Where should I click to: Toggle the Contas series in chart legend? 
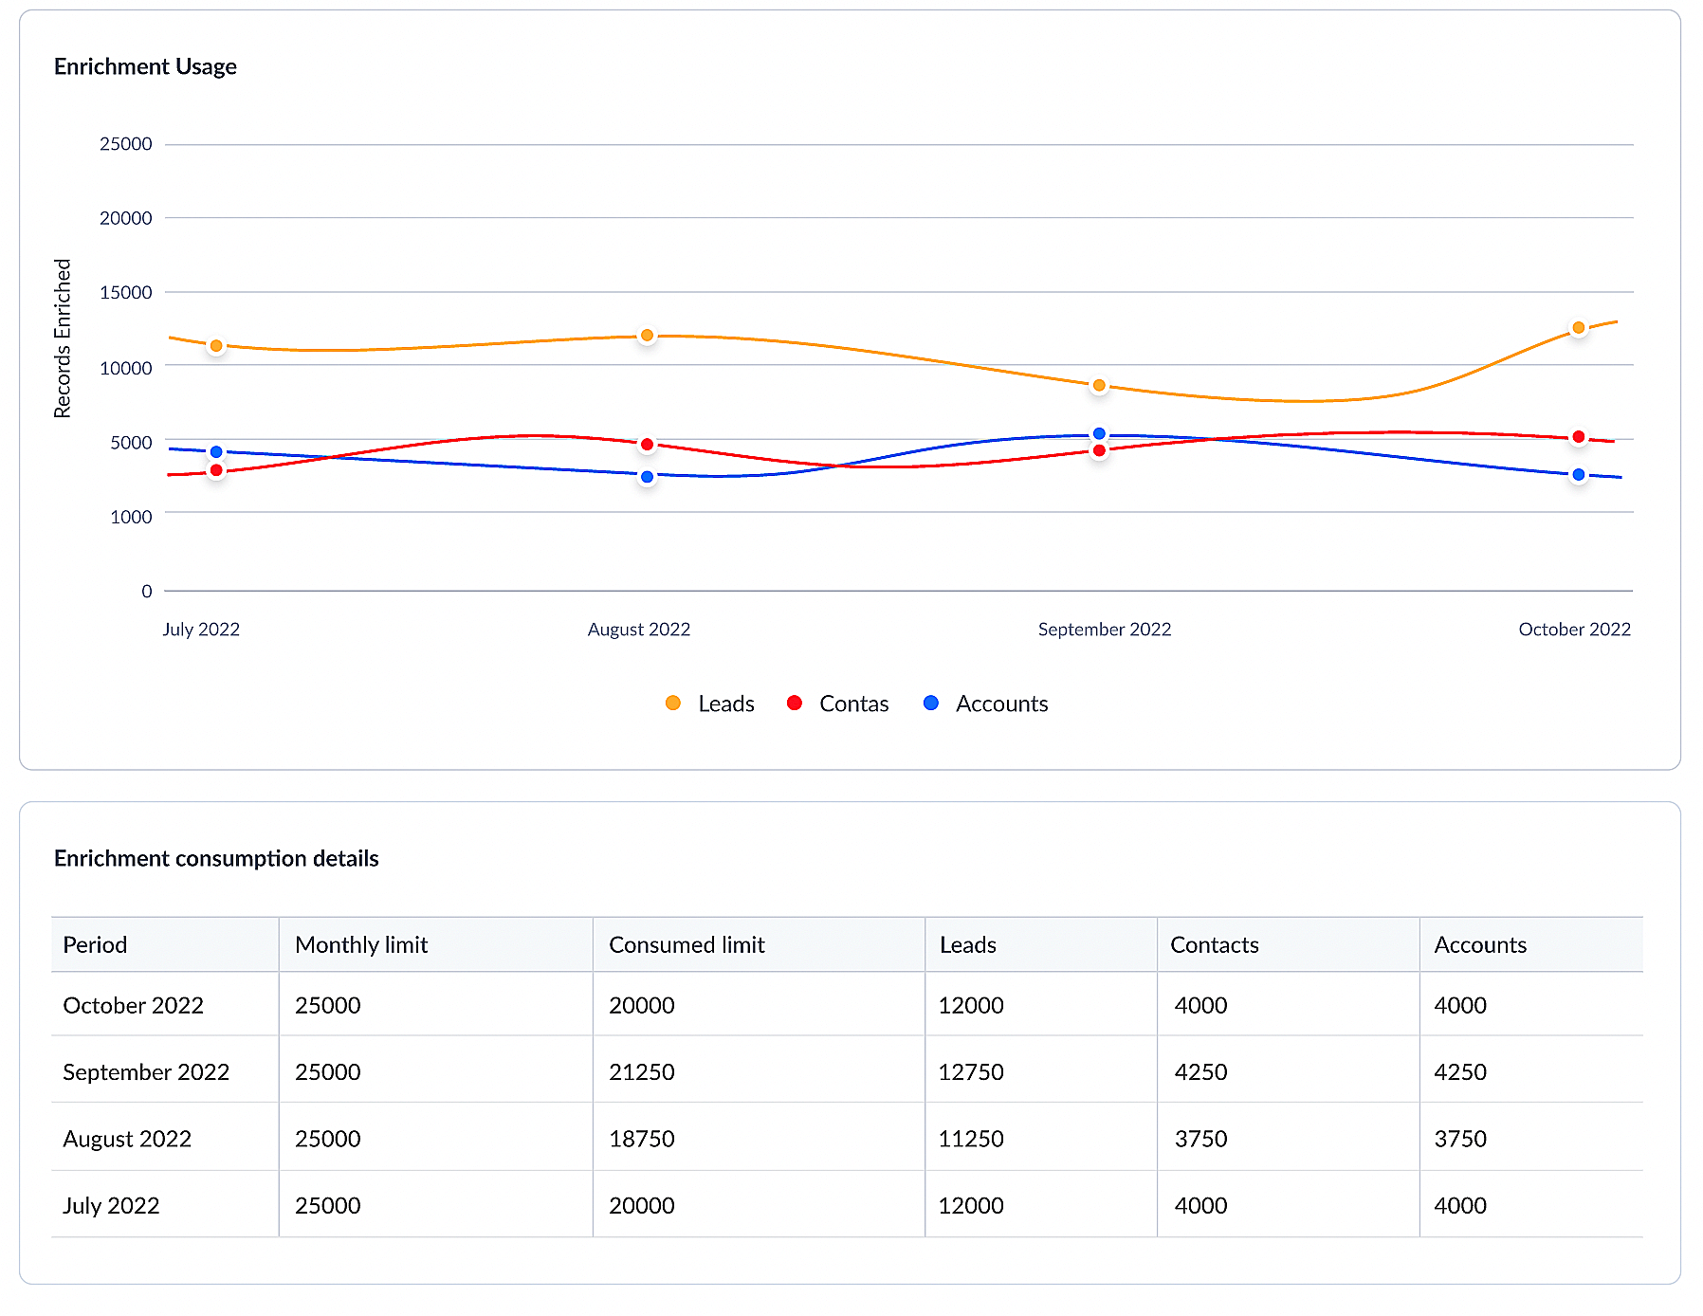(x=837, y=704)
